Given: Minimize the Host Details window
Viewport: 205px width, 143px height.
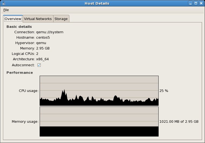Looking at the screenshot, I should coord(191,3).
